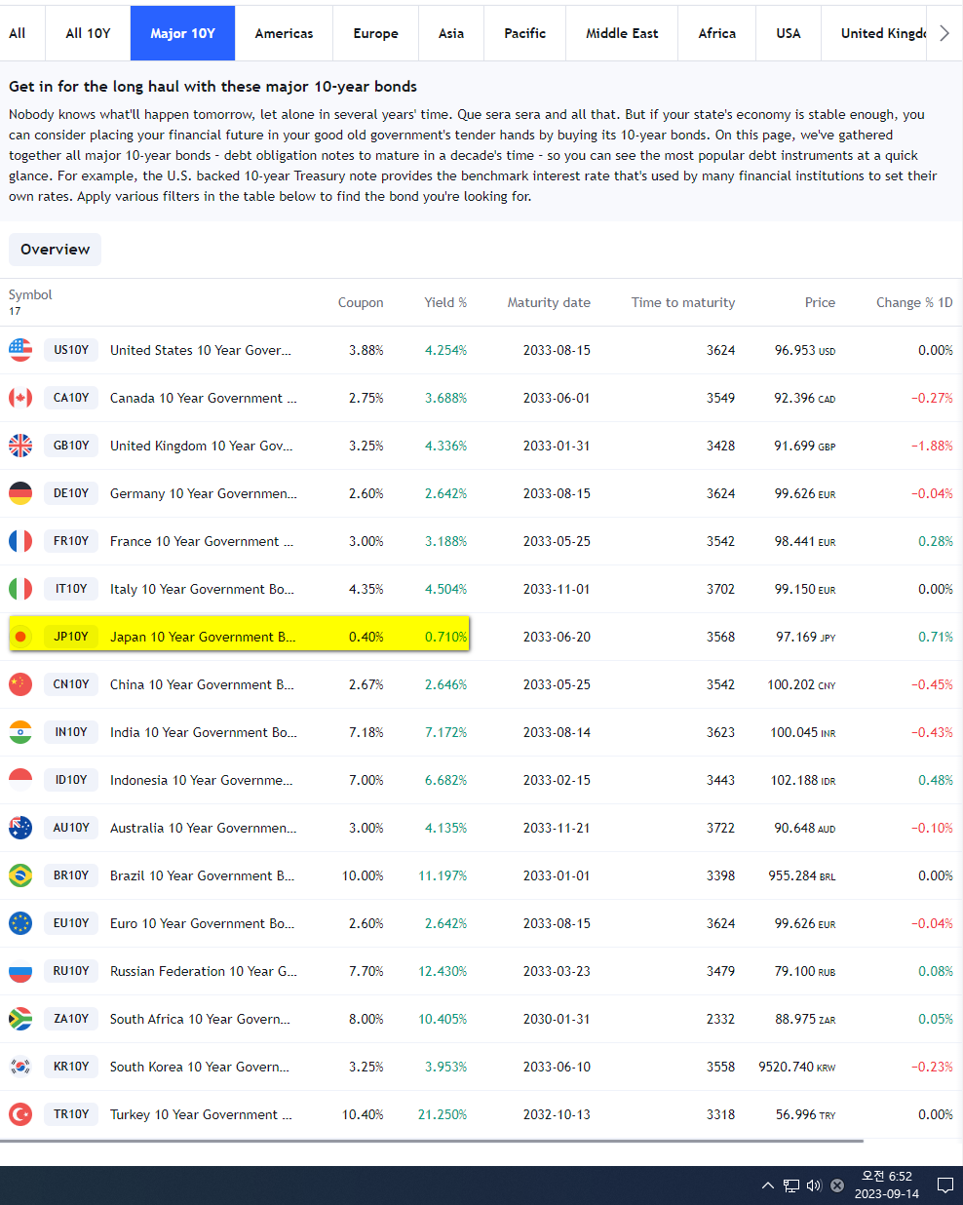The image size is (963, 1205).
Task: Open the RU10Y symbol link
Action: [x=71, y=971]
